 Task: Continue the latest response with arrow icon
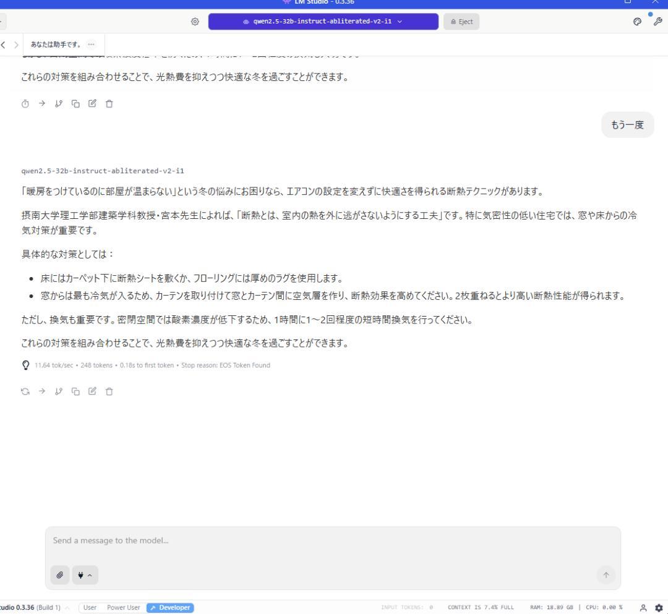42,391
